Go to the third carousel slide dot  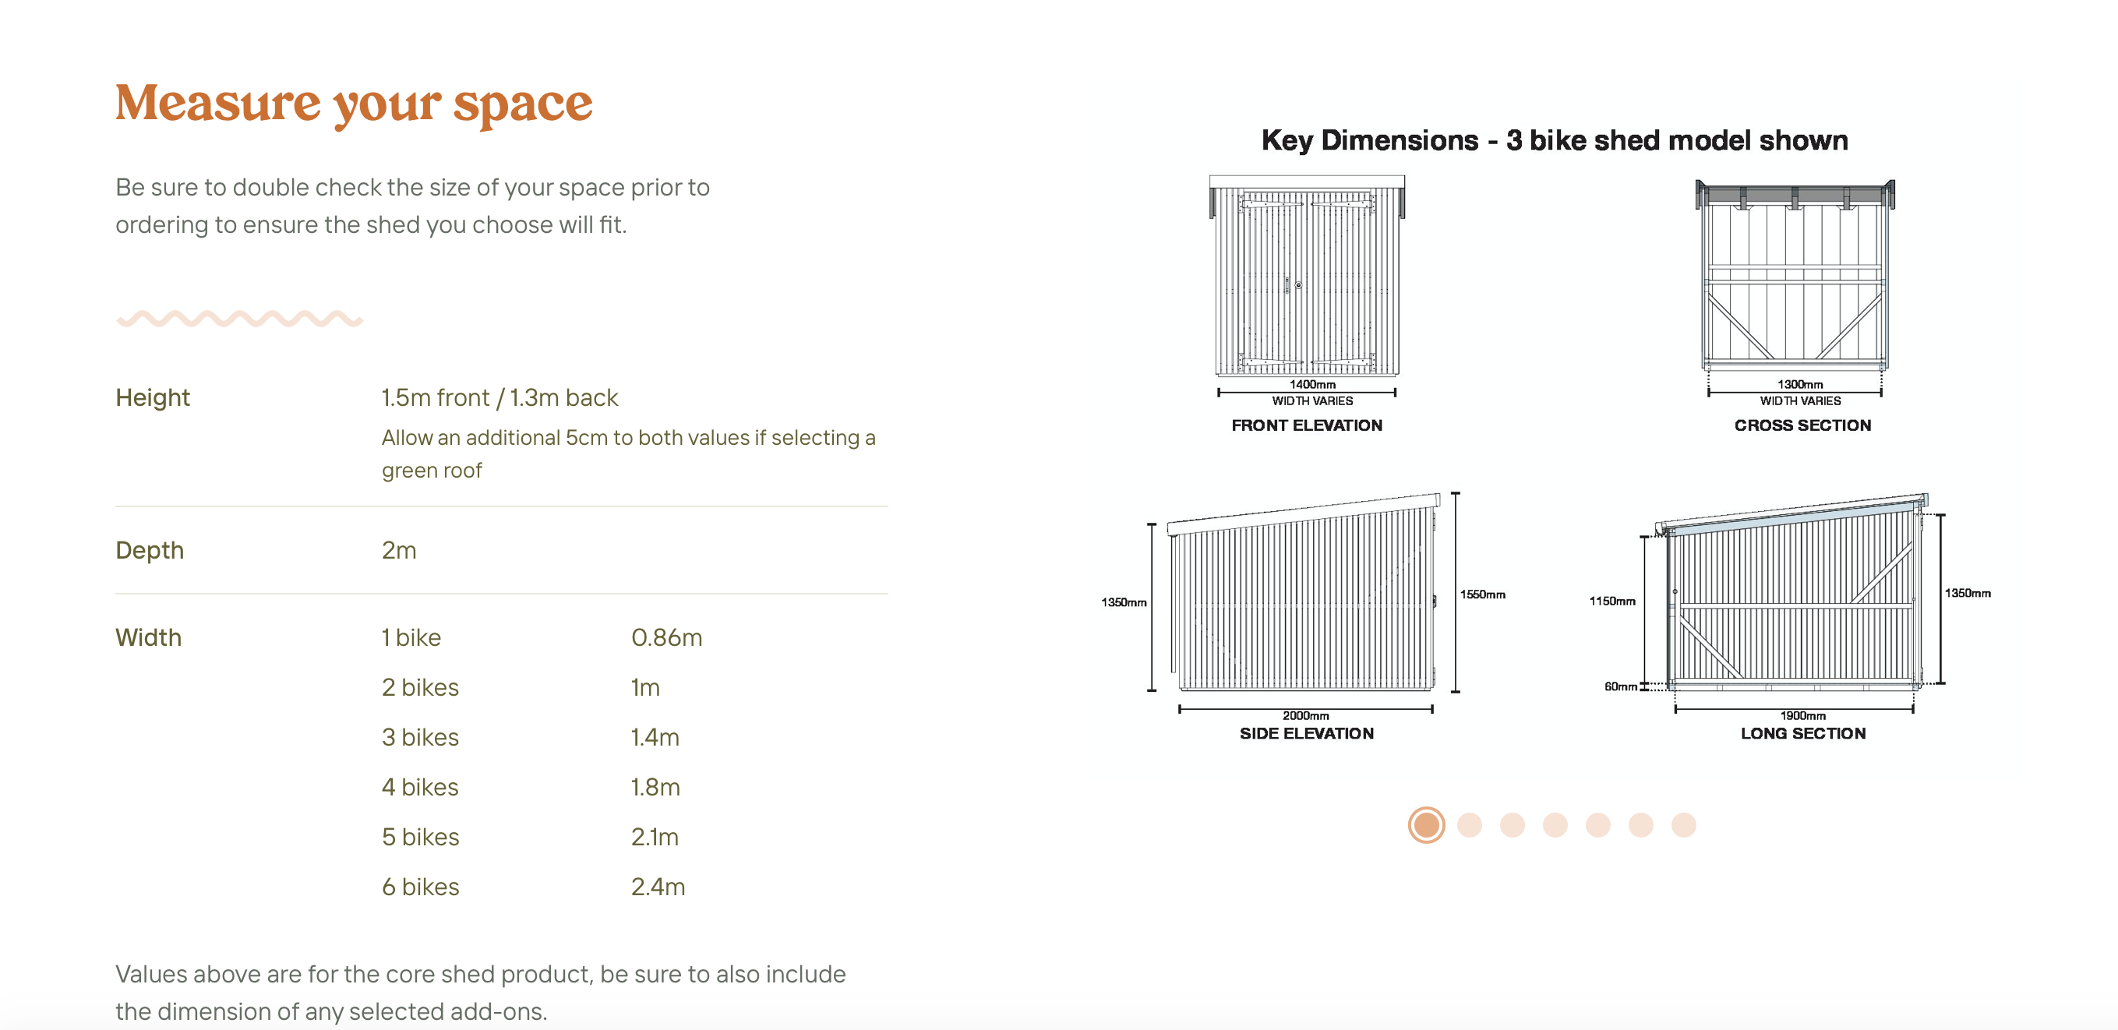pyautogui.click(x=1512, y=824)
